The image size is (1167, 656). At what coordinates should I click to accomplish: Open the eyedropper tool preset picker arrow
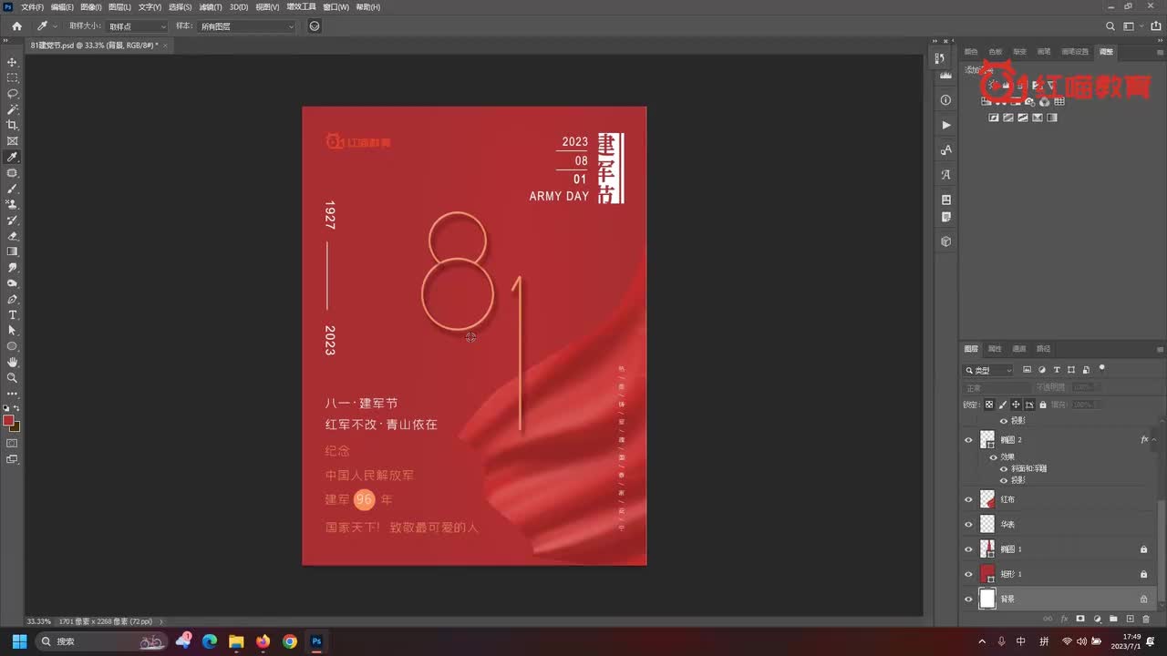point(55,26)
